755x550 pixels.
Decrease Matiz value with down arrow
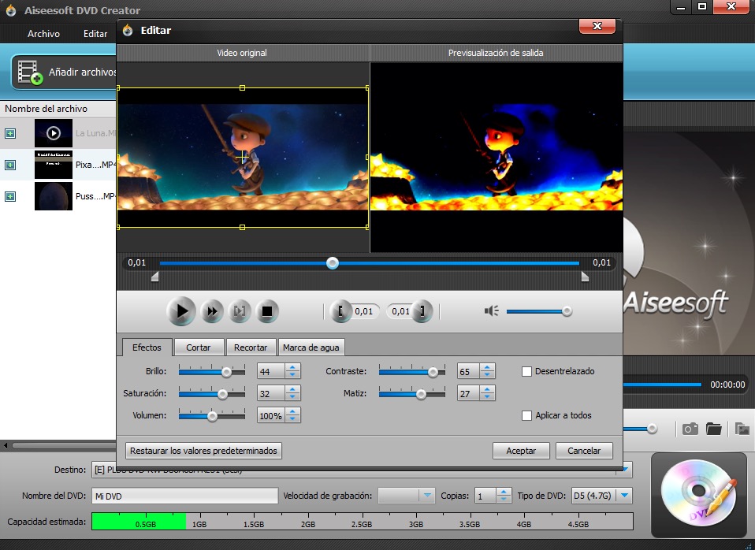point(487,397)
